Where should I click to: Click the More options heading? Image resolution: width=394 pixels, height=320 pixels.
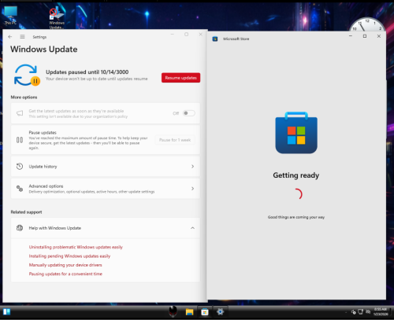point(24,97)
